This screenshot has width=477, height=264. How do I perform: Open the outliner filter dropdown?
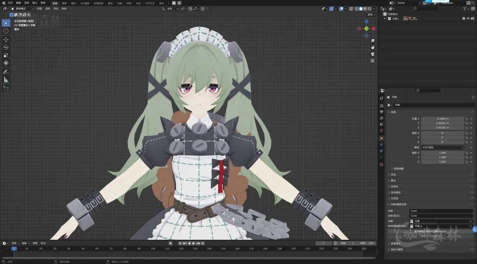tap(466, 9)
